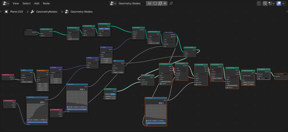Image resolution: width=288 pixels, height=132 pixels.
Task: Click the S-shaped curve graph area
Action: click(37, 111)
